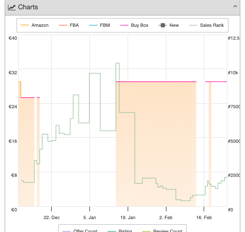This screenshot has width=245, height=232.
Task: Toggle the Amazon series in the legend
Action: [35, 25]
